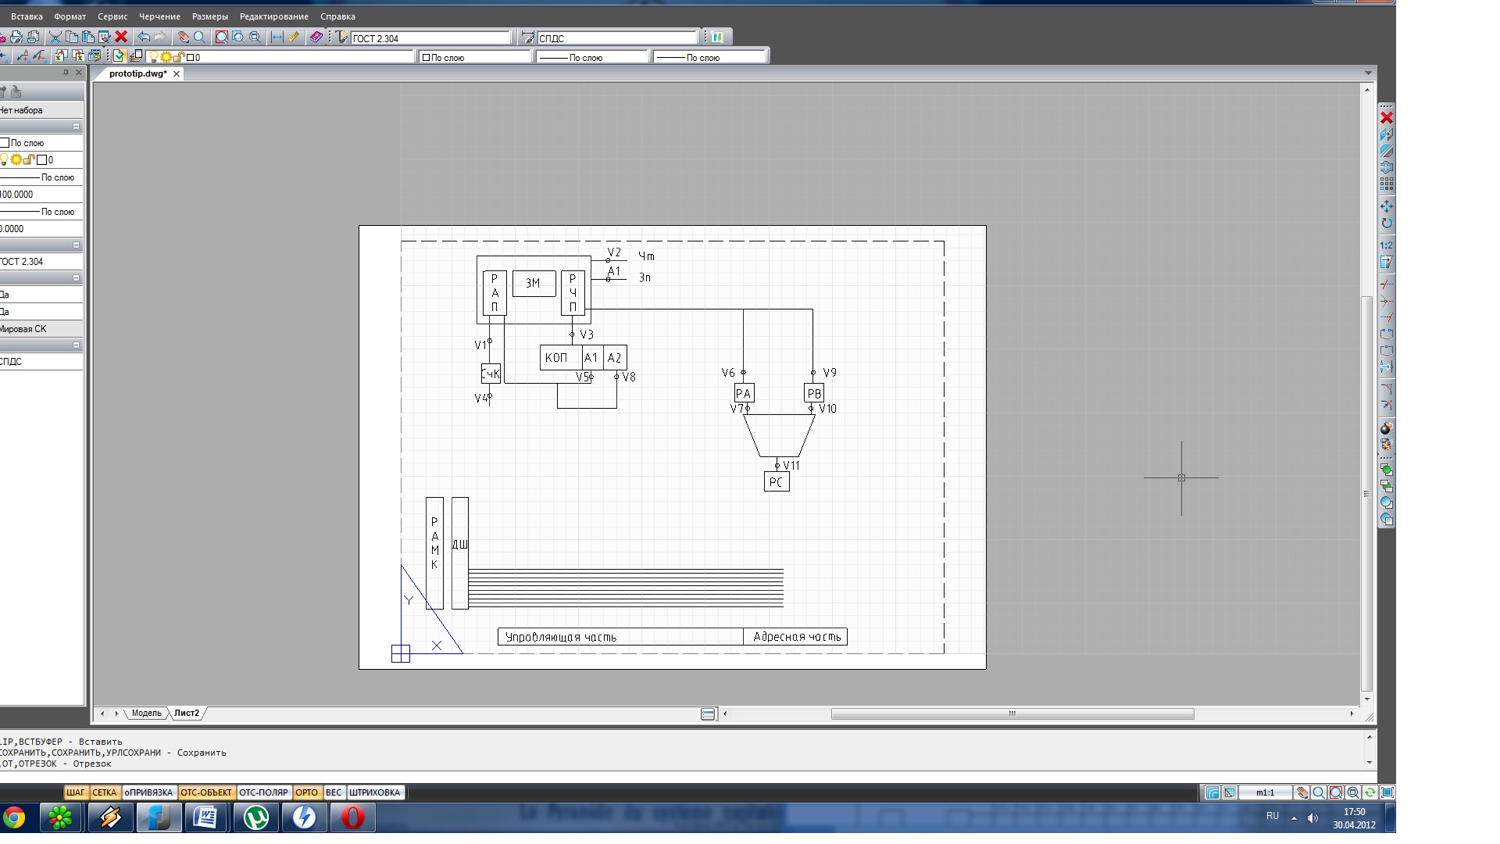Click the green regenerate icon in status bar
The height and width of the screenshot is (844, 1500).
[x=1370, y=792]
